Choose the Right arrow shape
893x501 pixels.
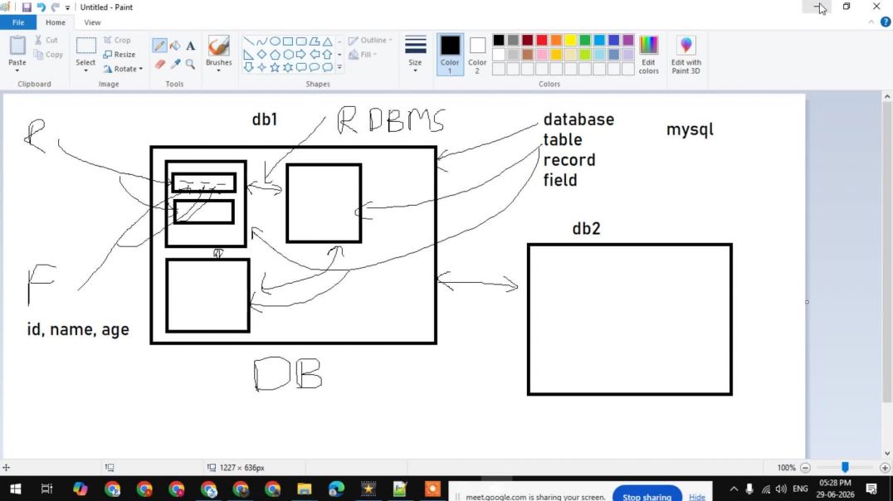click(x=300, y=55)
